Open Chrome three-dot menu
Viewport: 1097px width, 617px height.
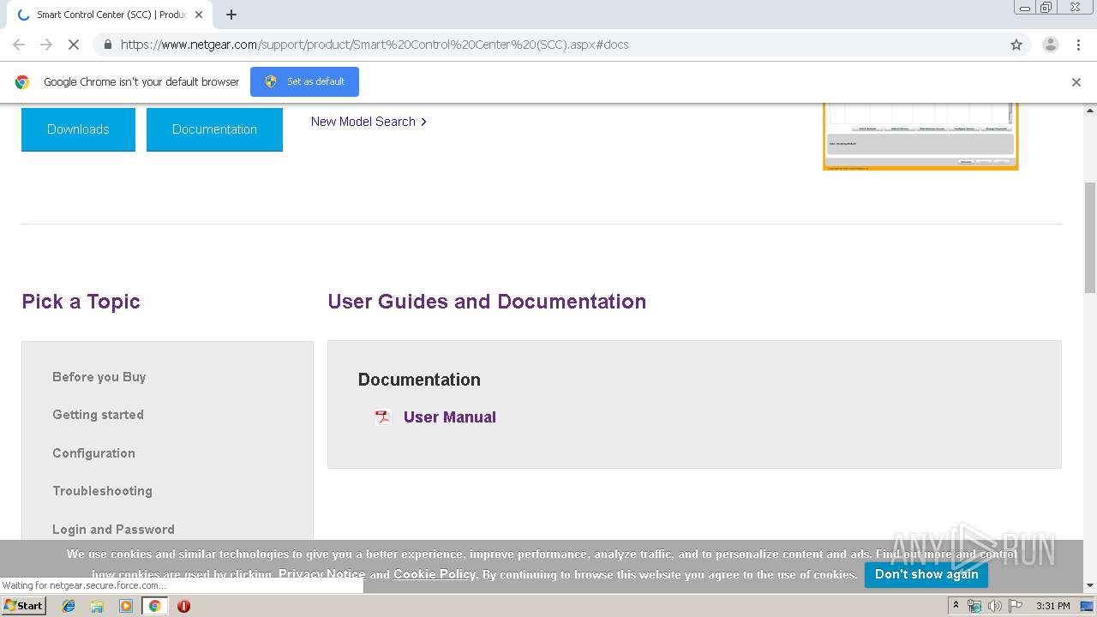[1078, 45]
